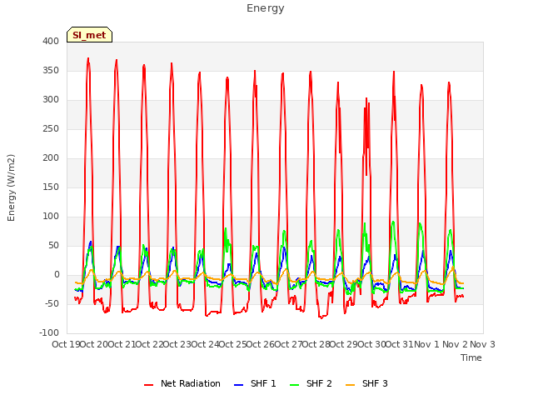
Task: Click the Oct 23 x-axis date label
Action: 177,344
